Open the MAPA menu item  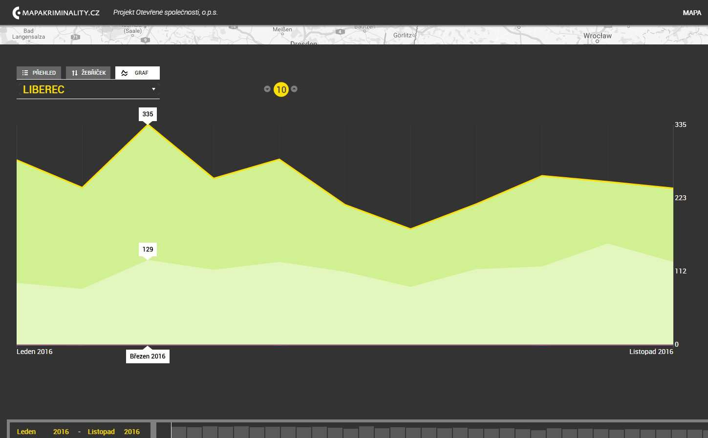(x=692, y=13)
